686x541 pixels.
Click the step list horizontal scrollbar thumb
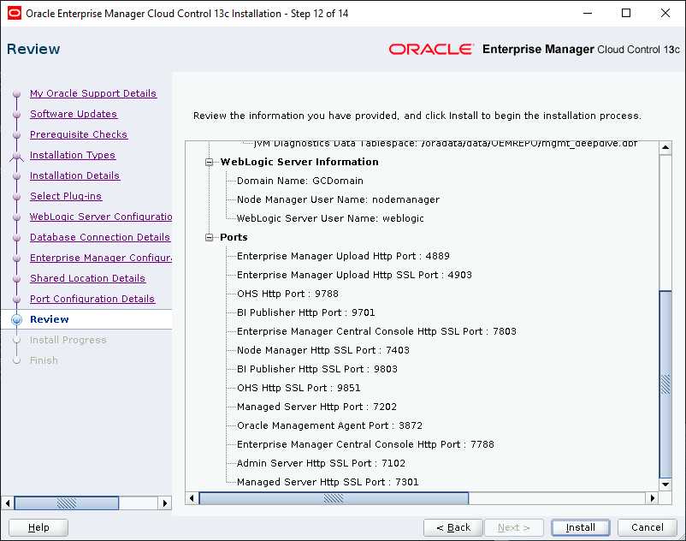[x=67, y=503]
